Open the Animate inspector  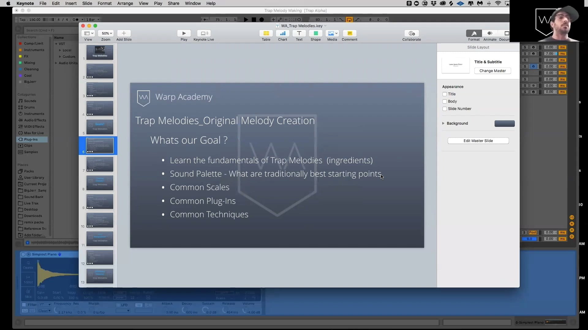(490, 33)
